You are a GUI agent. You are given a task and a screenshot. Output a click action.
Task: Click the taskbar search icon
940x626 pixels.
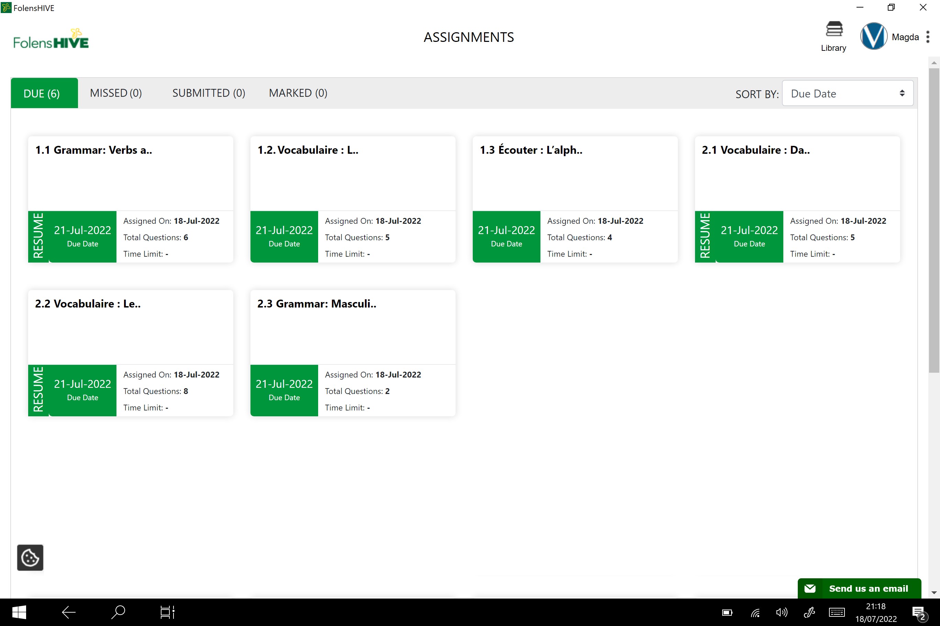[x=118, y=612]
